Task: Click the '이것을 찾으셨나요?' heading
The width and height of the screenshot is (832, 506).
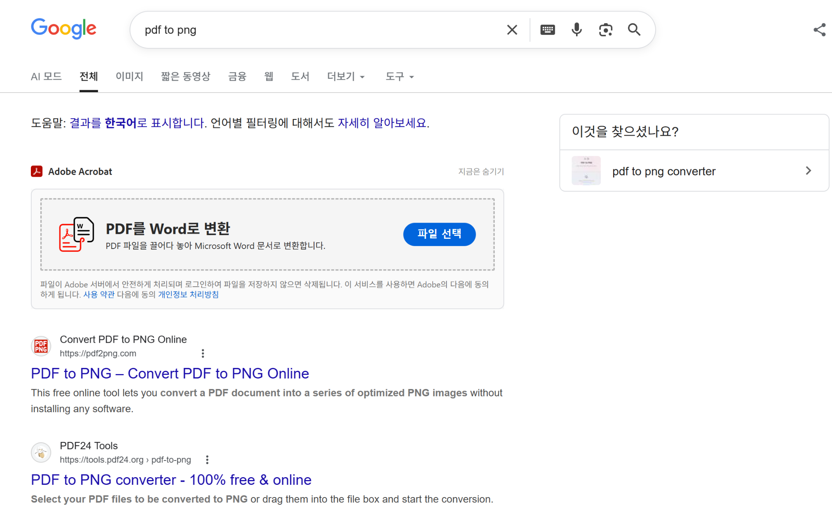Action: [625, 132]
